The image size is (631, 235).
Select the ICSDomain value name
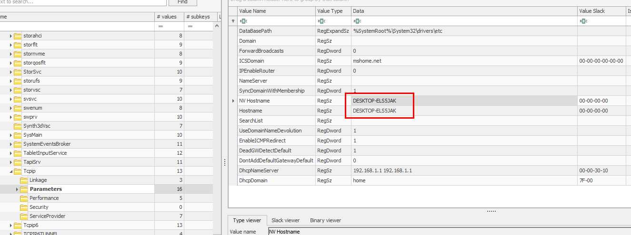tap(251, 61)
